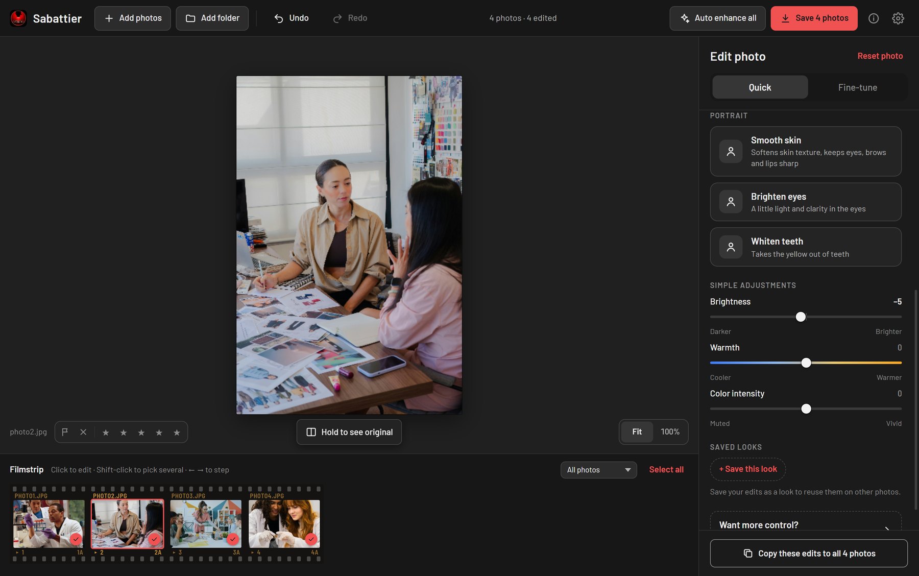Rate the photo two stars
This screenshot has width=919, height=576.
(124, 433)
